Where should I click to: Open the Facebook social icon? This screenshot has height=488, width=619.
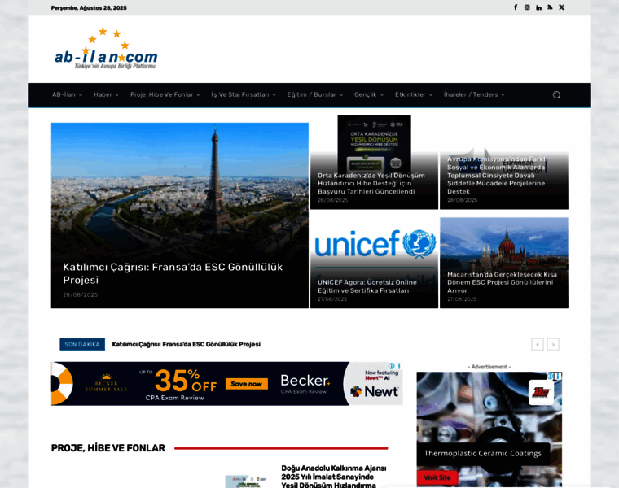(x=516, y=7)
